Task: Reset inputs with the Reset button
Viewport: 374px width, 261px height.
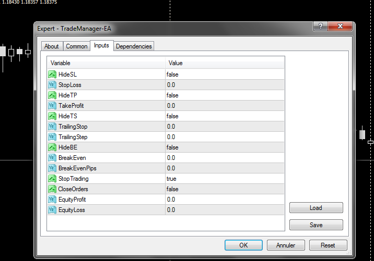Action: click(x=328, y=245)
